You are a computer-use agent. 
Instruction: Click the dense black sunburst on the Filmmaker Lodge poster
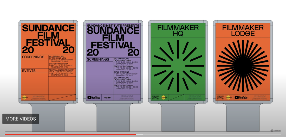[243, 66]
